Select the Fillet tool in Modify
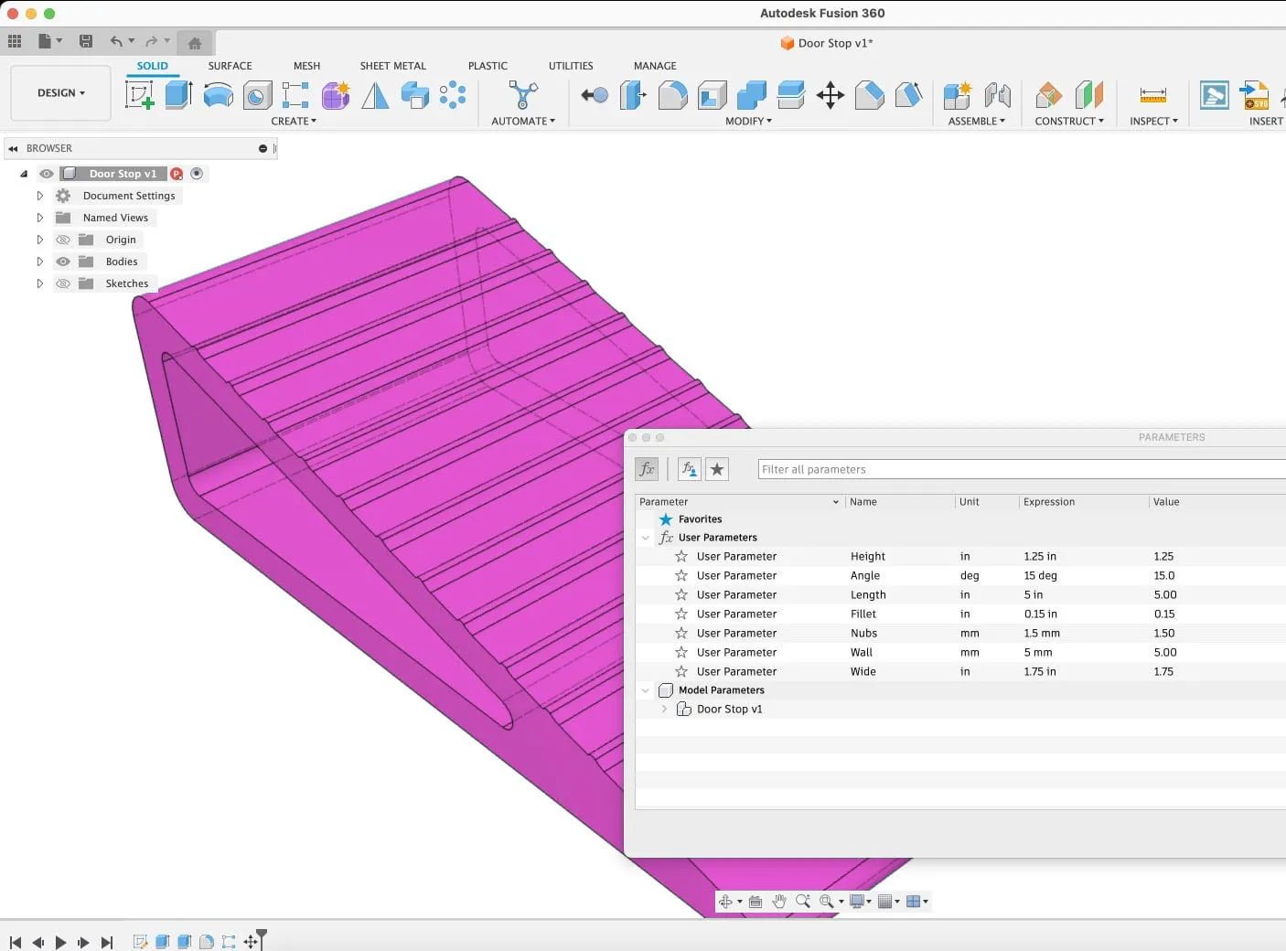 (x=673, y=94)
